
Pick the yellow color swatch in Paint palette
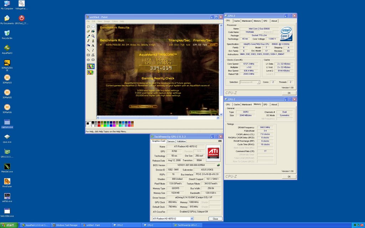pyautogui.click(x=102, y=125)
